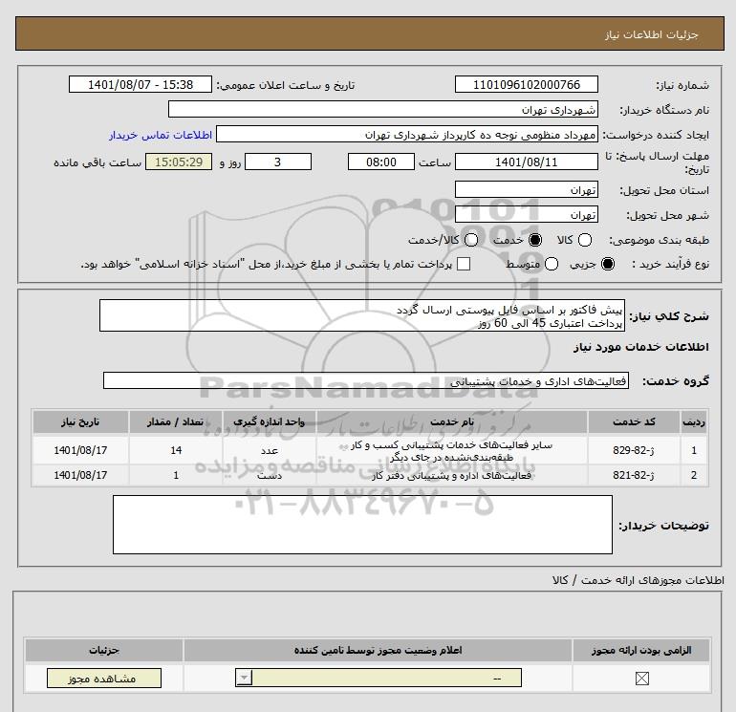Click the نام خدمت column header

[451, 421]
